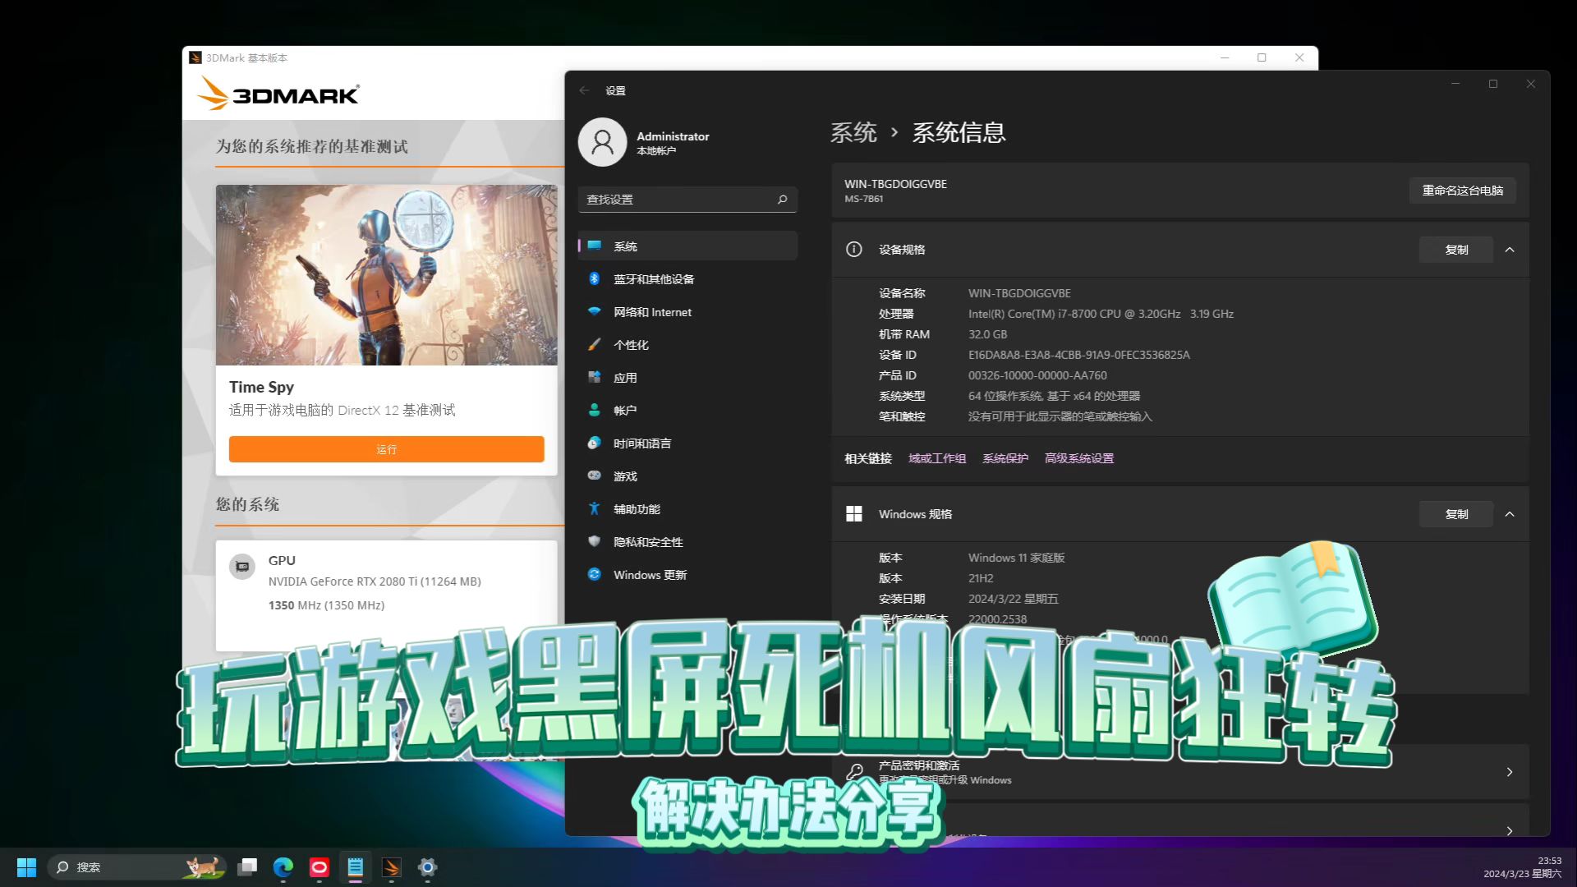Open 时间和语言 settings

(x=687, y=443)
